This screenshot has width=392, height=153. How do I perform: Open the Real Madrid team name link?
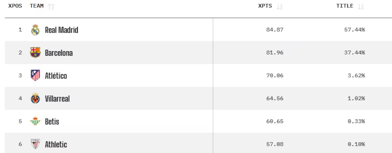click(61, 30)
